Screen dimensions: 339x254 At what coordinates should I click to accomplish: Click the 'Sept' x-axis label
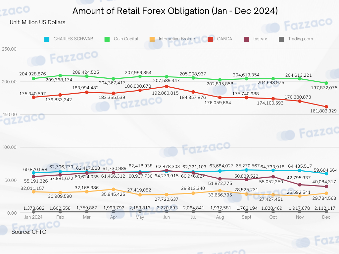(246, 217)
